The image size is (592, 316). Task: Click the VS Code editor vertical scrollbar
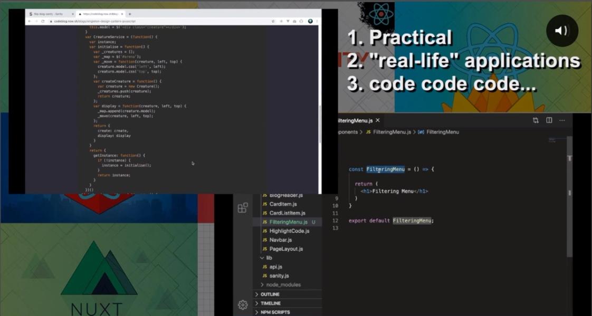point(569,196)
